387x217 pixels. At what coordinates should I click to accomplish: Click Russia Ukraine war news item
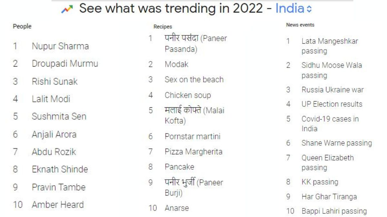(332, 90)
